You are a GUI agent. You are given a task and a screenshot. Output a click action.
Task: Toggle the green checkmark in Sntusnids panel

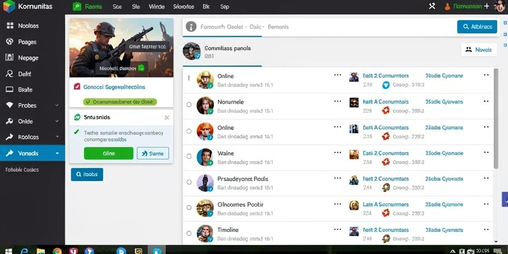click(76, 132)
